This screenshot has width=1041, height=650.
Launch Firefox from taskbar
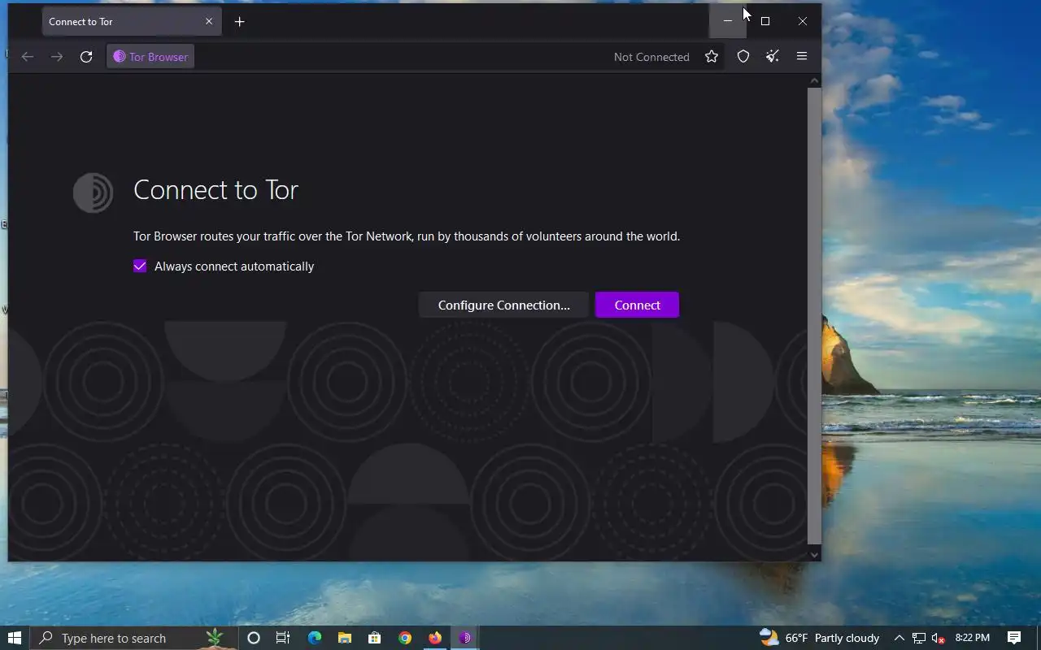point(435,638)
